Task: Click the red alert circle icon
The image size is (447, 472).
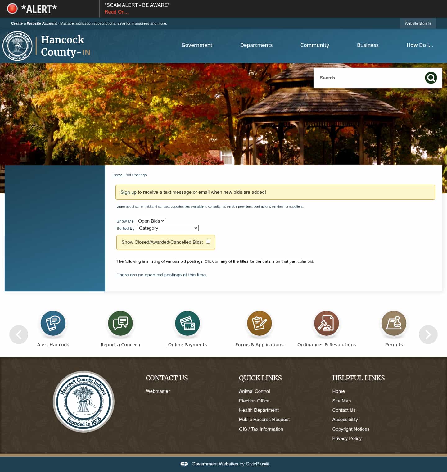Action: (x=12, y=9)
